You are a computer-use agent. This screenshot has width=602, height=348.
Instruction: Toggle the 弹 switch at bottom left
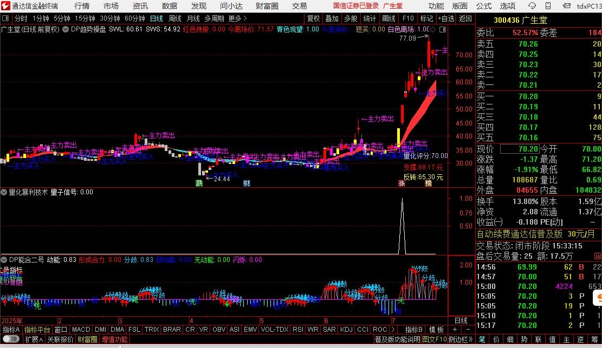tap(11, 339)
